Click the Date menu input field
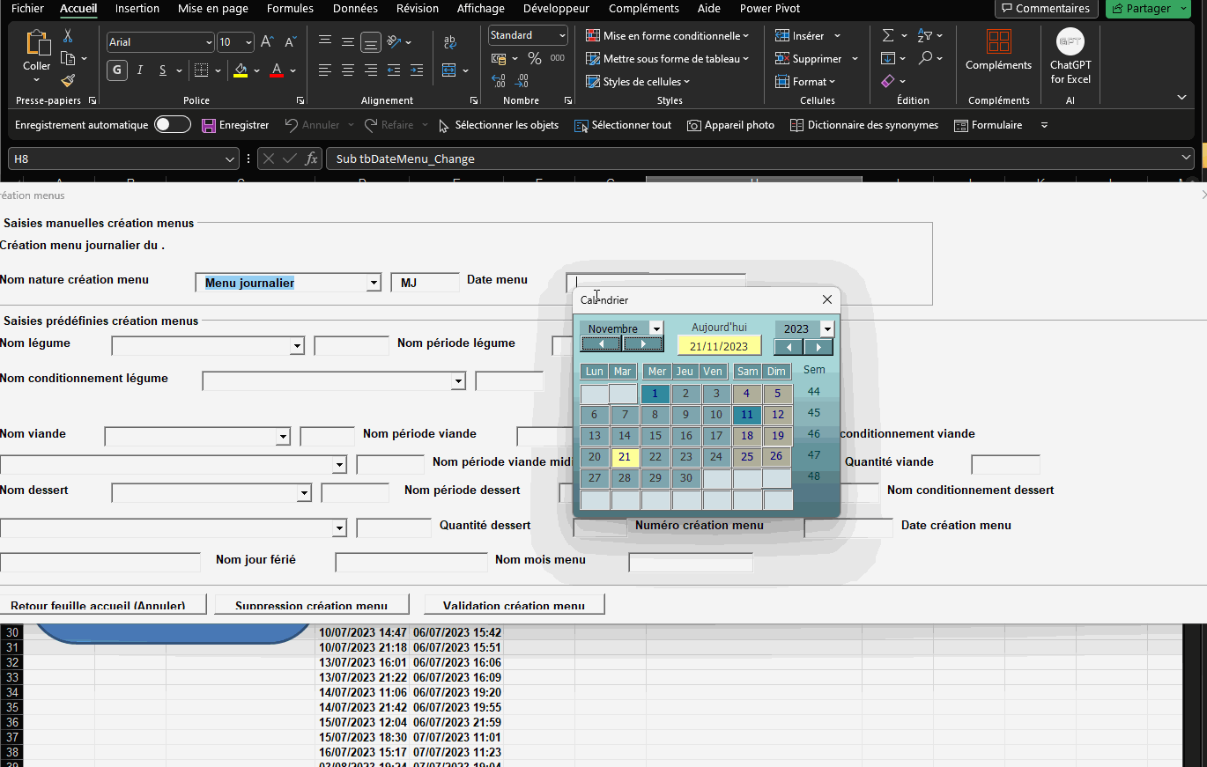 tap(655, 282)
